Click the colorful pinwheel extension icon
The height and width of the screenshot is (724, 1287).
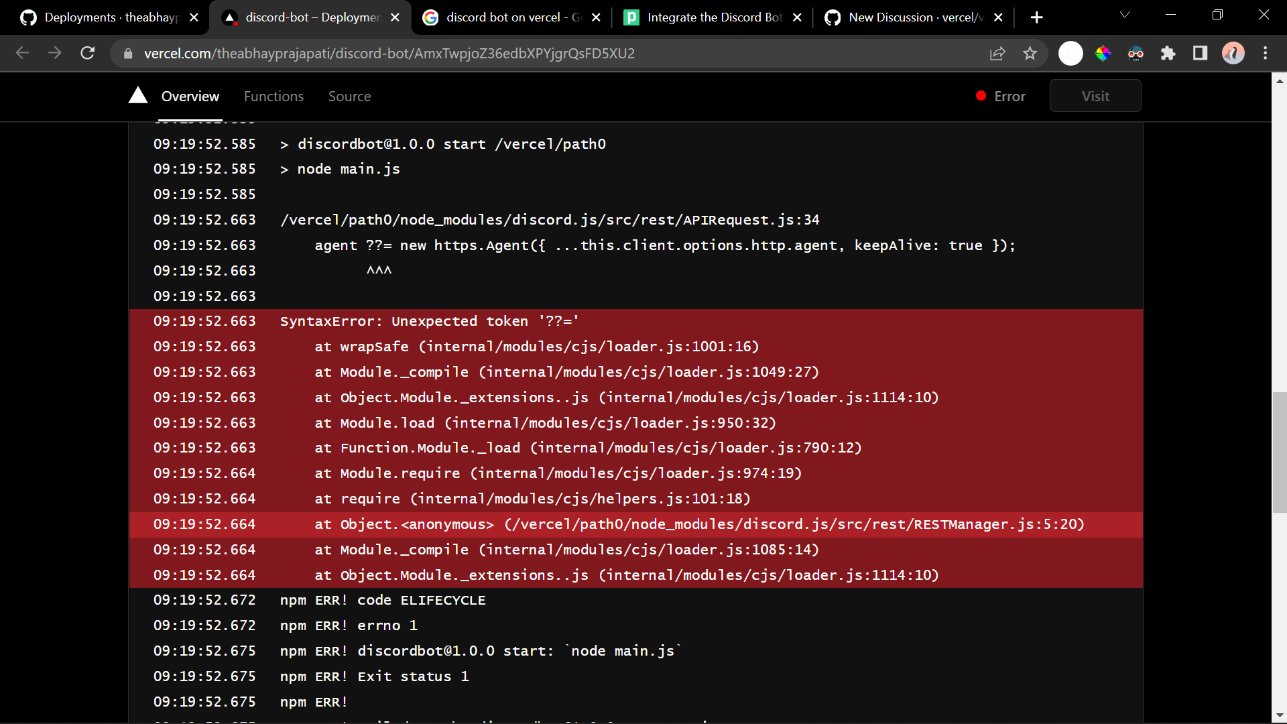pyautogui.click(x=1103, y=53)
